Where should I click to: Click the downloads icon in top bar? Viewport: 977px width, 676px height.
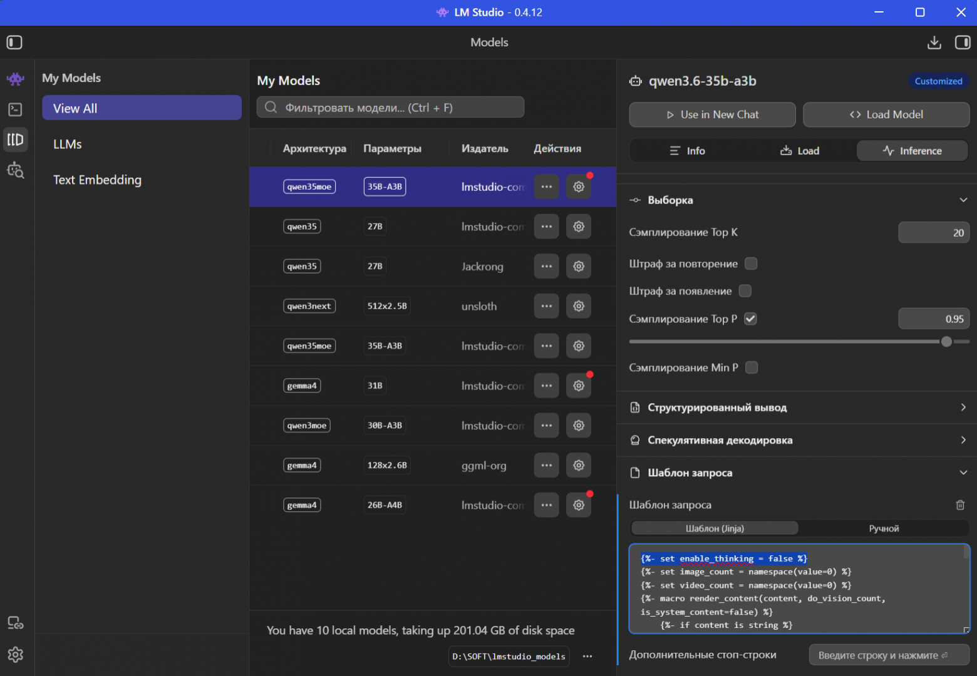(x=934, y=43)
